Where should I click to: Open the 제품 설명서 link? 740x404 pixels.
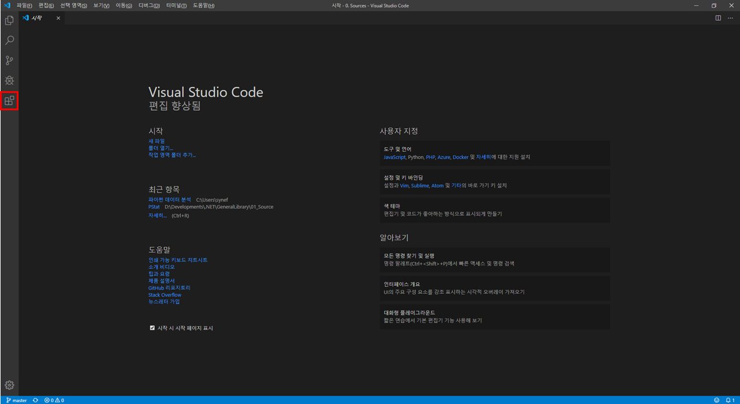pos(161,280)
